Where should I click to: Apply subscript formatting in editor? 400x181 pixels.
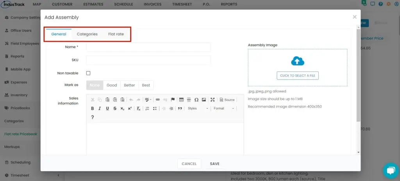[x=122, y=108]
